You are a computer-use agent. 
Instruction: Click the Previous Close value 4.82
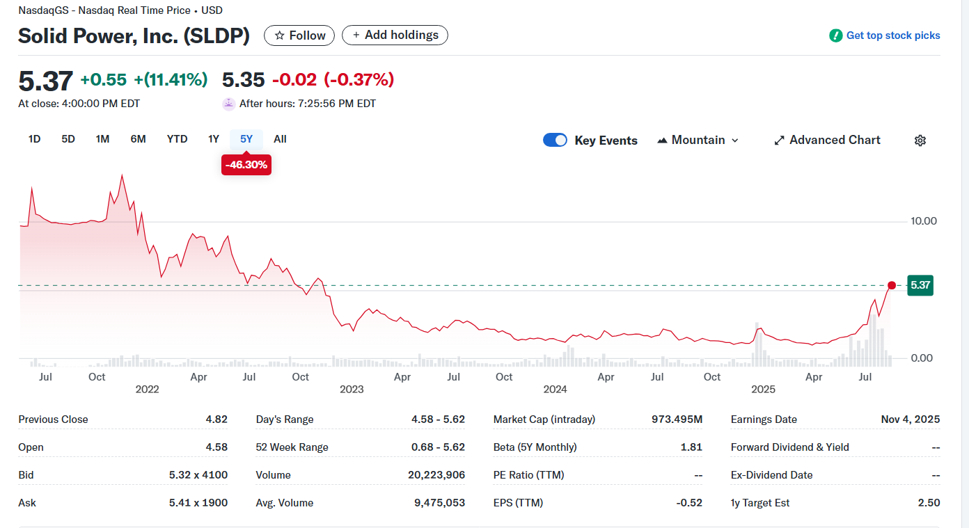tap(216, 419)
